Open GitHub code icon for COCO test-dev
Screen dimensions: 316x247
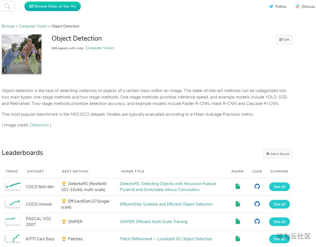(257, 186)
